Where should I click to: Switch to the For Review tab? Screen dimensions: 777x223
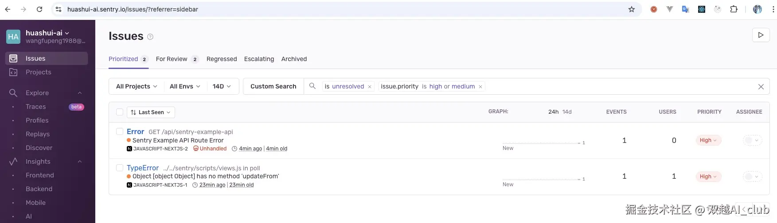coord(172,59)
